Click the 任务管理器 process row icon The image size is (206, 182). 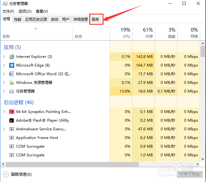coord(12,91)
